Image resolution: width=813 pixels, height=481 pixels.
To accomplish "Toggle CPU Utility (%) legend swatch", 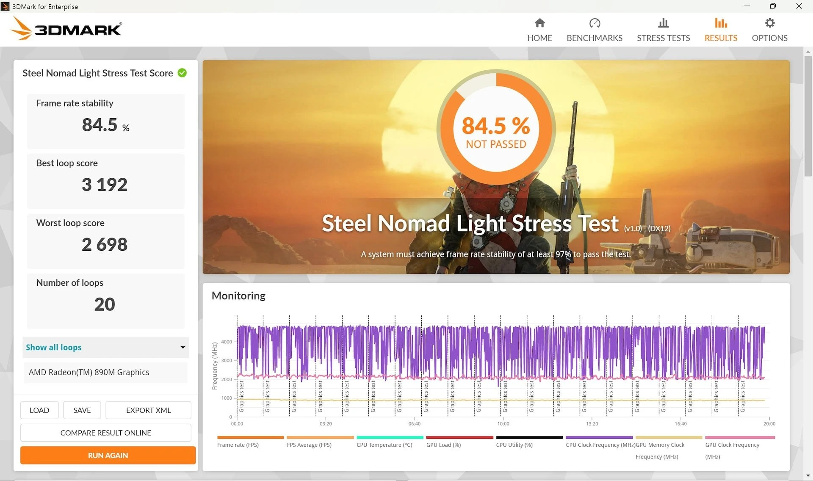I will click(529, 437).
